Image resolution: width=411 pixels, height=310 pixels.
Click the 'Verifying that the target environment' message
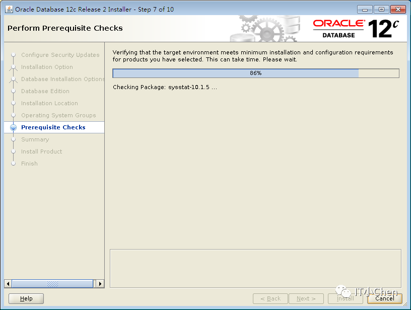click(253, 56)
